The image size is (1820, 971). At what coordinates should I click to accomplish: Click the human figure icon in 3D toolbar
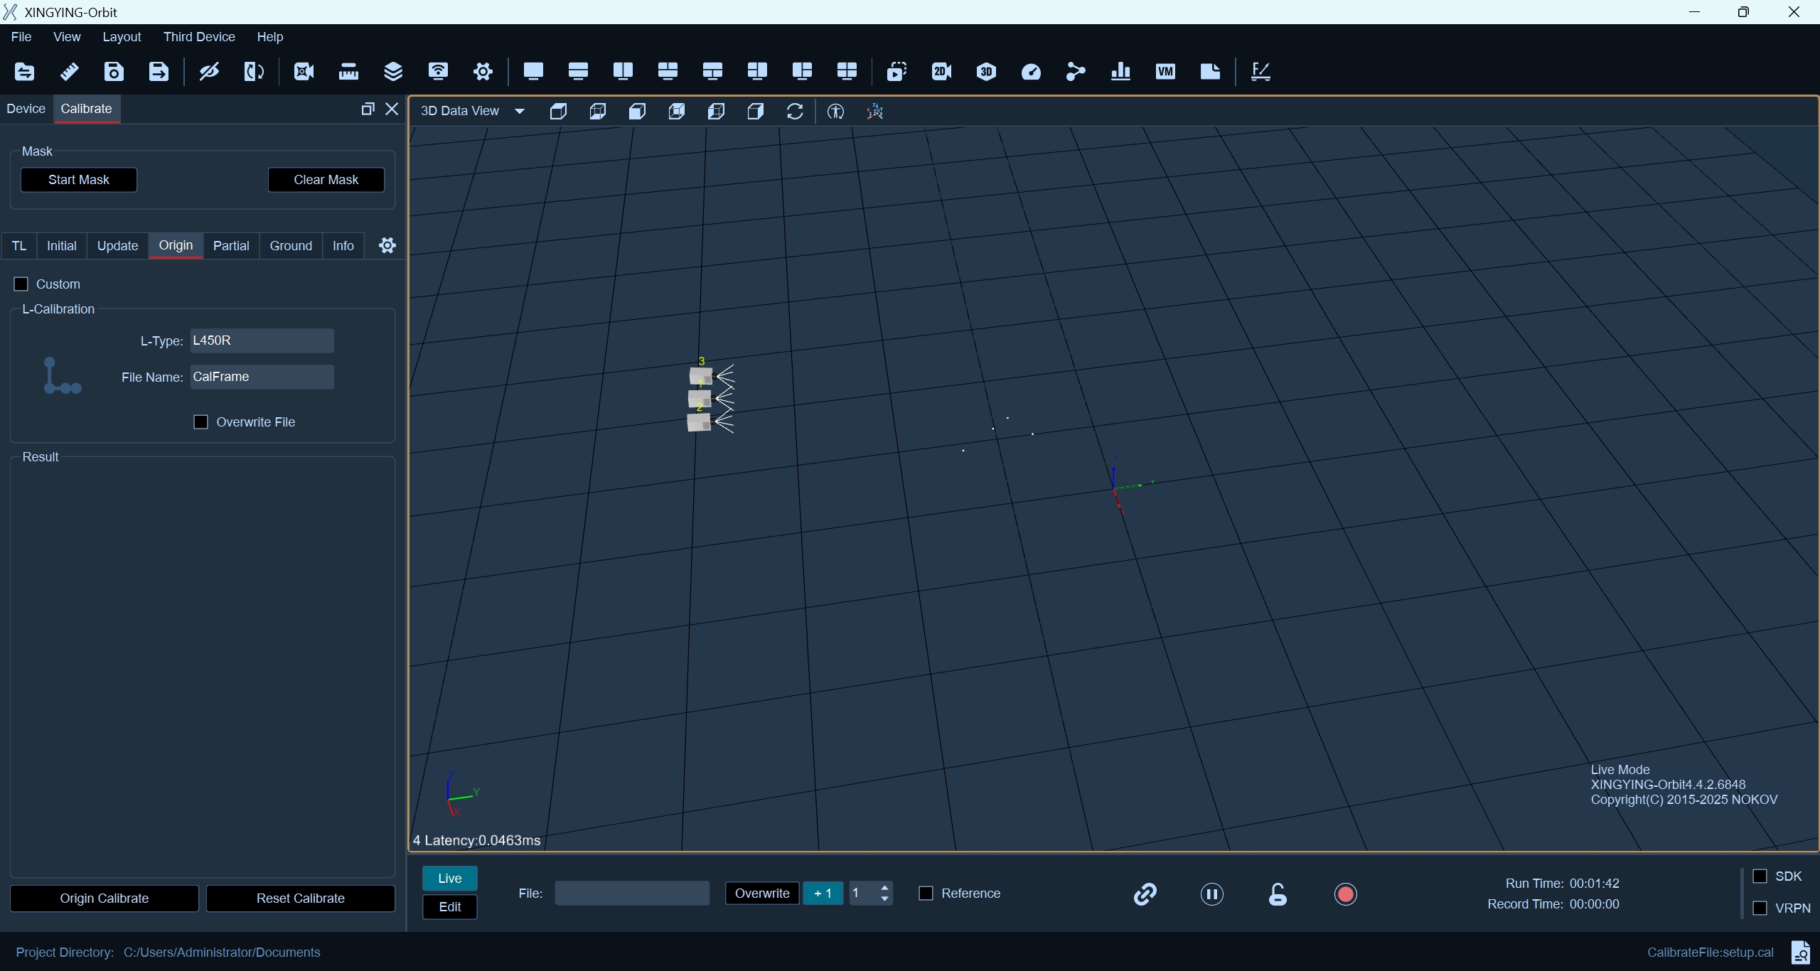point(835,111)
